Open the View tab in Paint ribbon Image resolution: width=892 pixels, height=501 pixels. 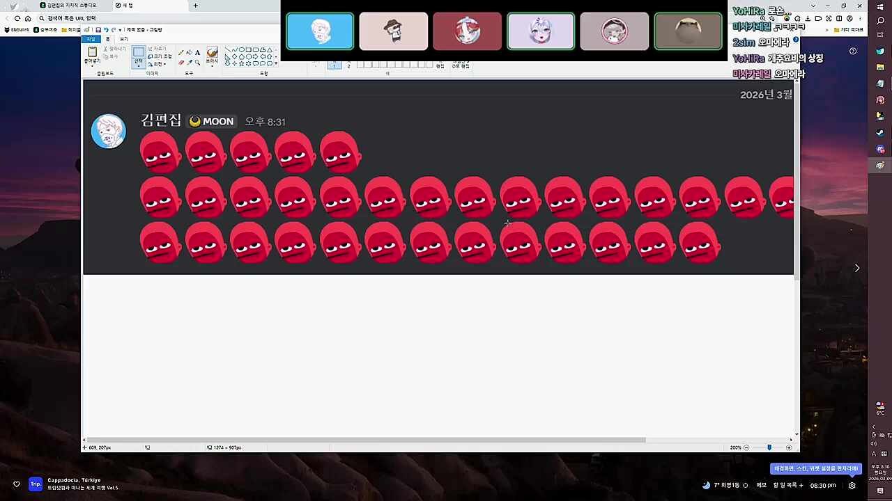(123, 39)
